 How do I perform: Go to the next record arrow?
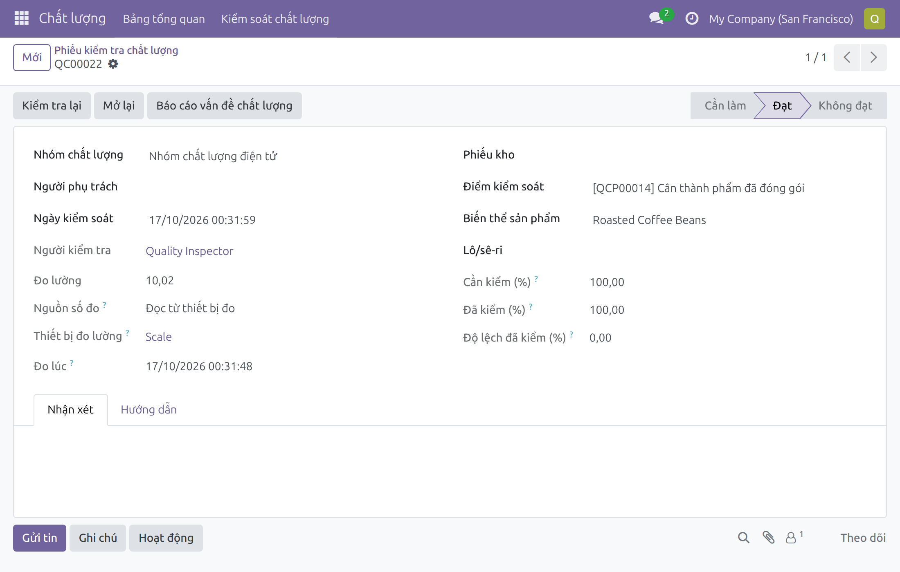click(873, 58)
